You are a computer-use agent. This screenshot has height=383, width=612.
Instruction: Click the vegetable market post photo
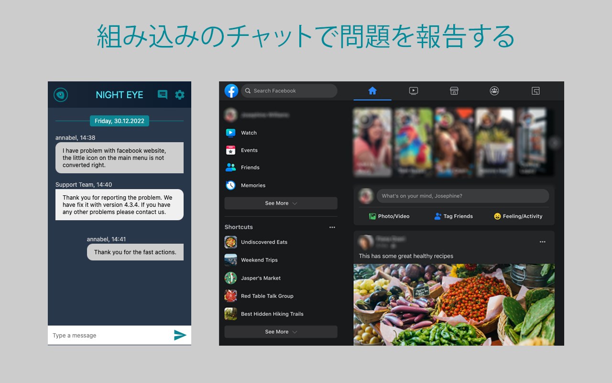point(454,304)
